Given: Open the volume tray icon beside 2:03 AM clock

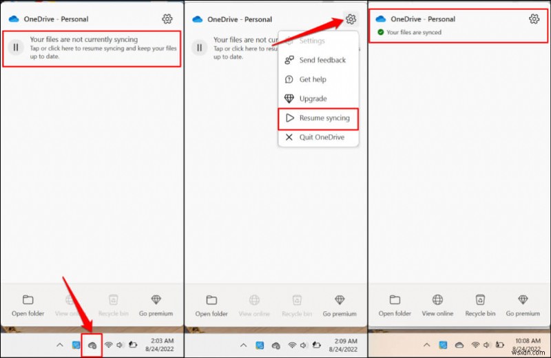Looking at the screenshot, I should tap(120, 345).
